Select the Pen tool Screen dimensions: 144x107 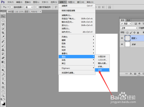[3, 75]
